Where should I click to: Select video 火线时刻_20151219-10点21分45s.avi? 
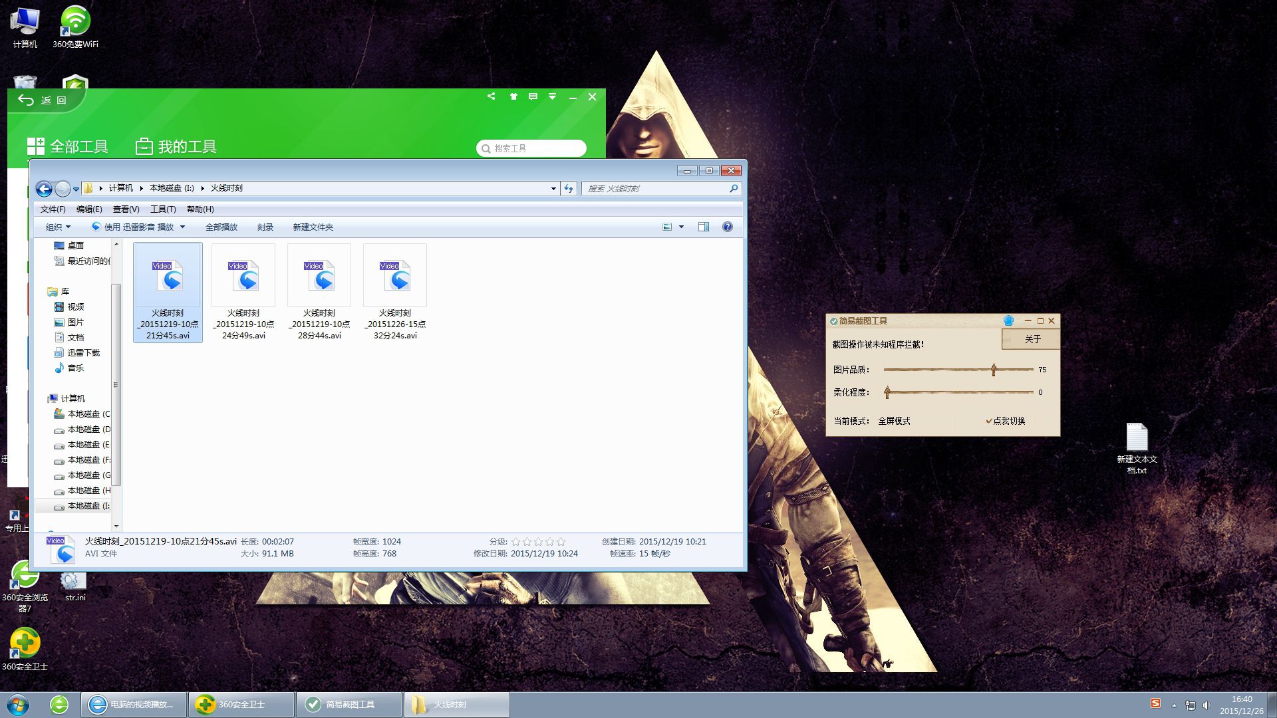pyautogui.click(x=168, y=293)
